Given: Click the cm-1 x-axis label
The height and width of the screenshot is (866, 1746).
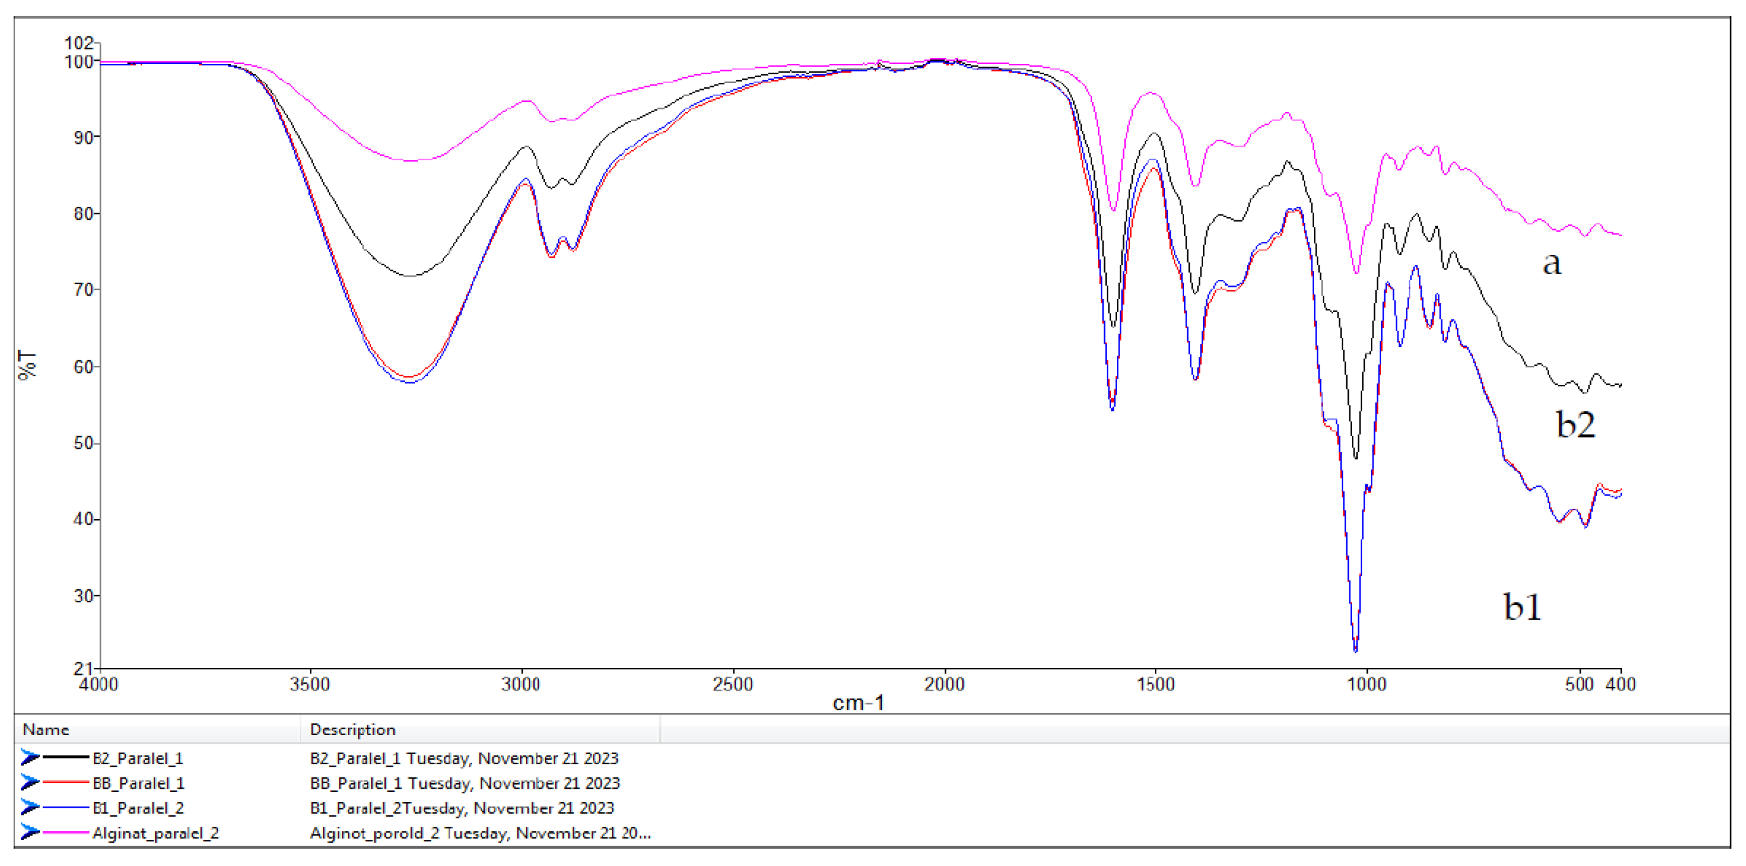Looking at the screenshot, I should (858, 703).
